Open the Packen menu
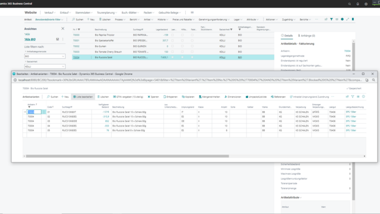 149,12
